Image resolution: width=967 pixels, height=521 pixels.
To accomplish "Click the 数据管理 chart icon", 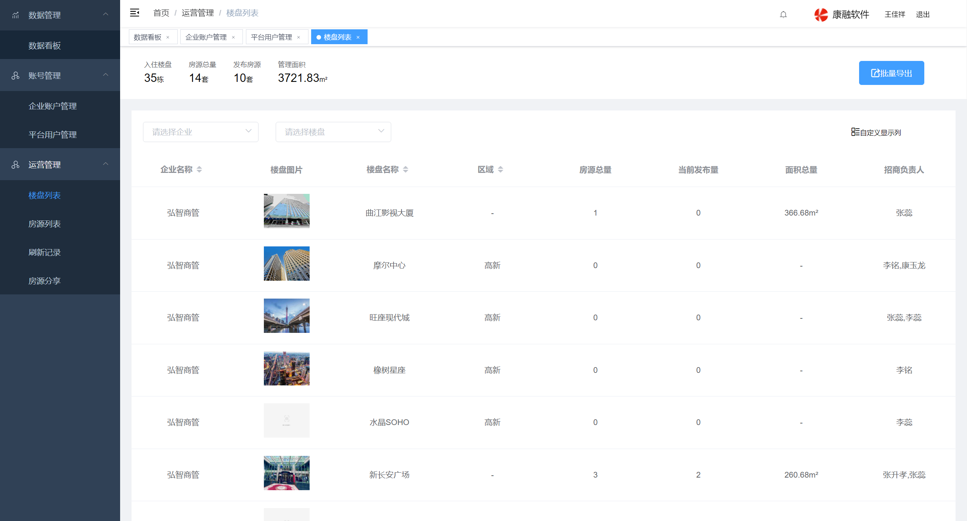I will (x=15, y=15).
